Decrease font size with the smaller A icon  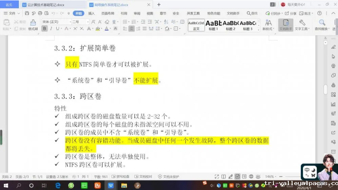coord(100,22)
